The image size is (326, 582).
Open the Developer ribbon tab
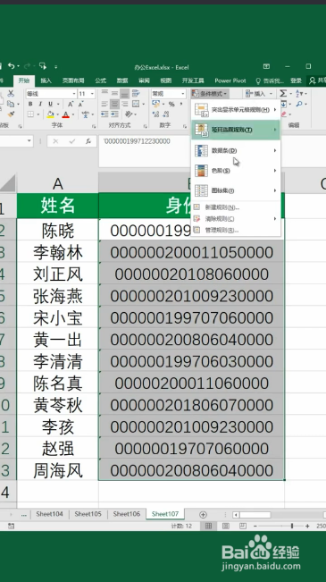pos(193,80)
